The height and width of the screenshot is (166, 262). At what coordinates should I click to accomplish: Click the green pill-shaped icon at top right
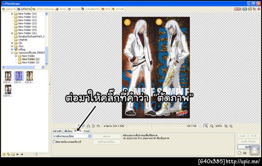pos(245,9)
